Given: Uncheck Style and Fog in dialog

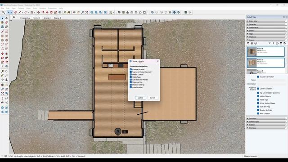Looking at the screenshot, I should [x=131, y=82].
